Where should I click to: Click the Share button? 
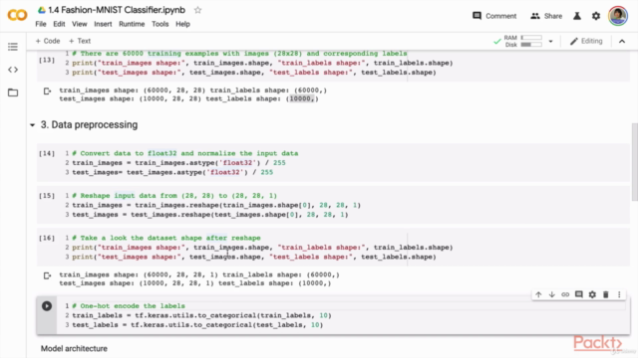[x=546, y=16]
